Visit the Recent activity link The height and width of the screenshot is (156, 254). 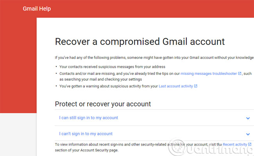[234, 144]
